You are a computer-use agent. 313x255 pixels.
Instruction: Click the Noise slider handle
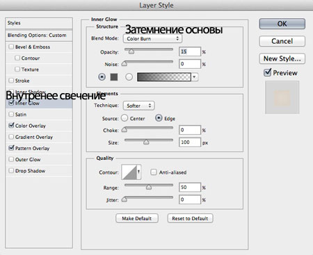coord(125,63)
